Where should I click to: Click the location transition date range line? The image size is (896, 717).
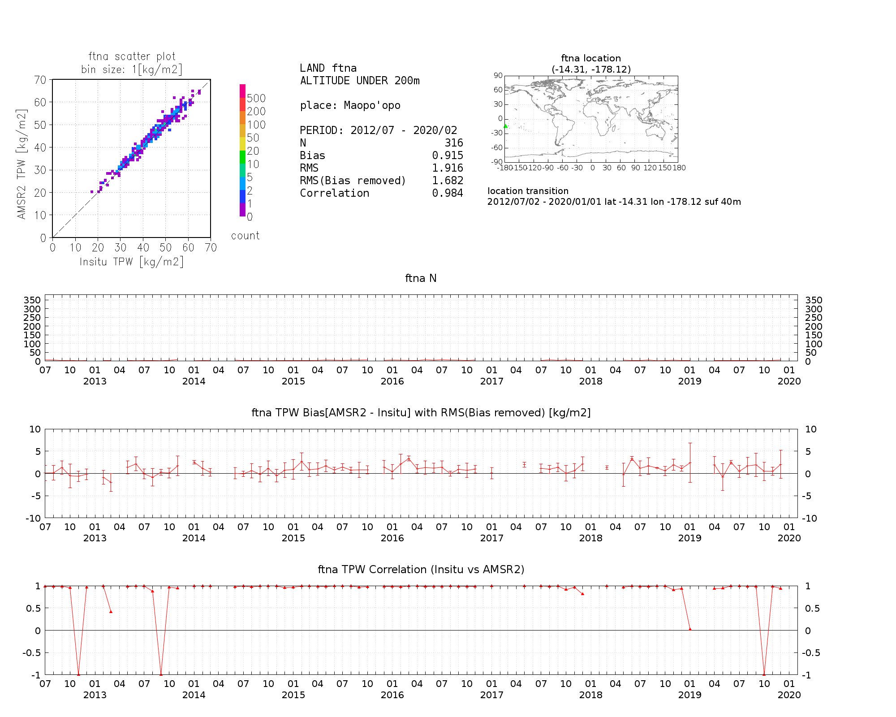pos(614,202)
